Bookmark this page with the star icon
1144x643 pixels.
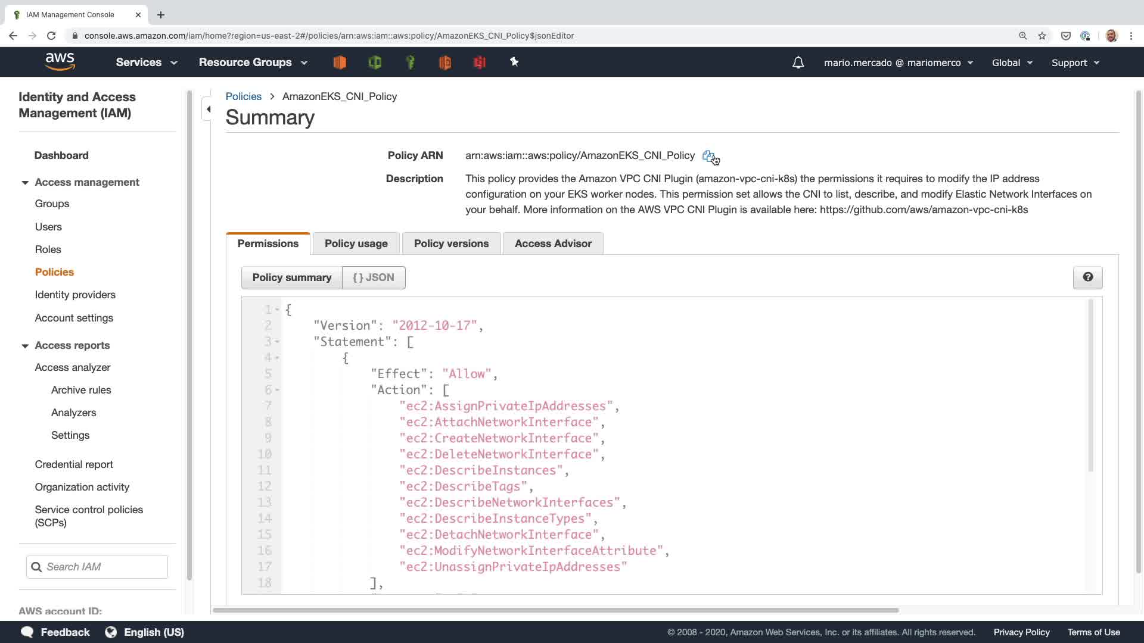click(x=1042, y=36)
